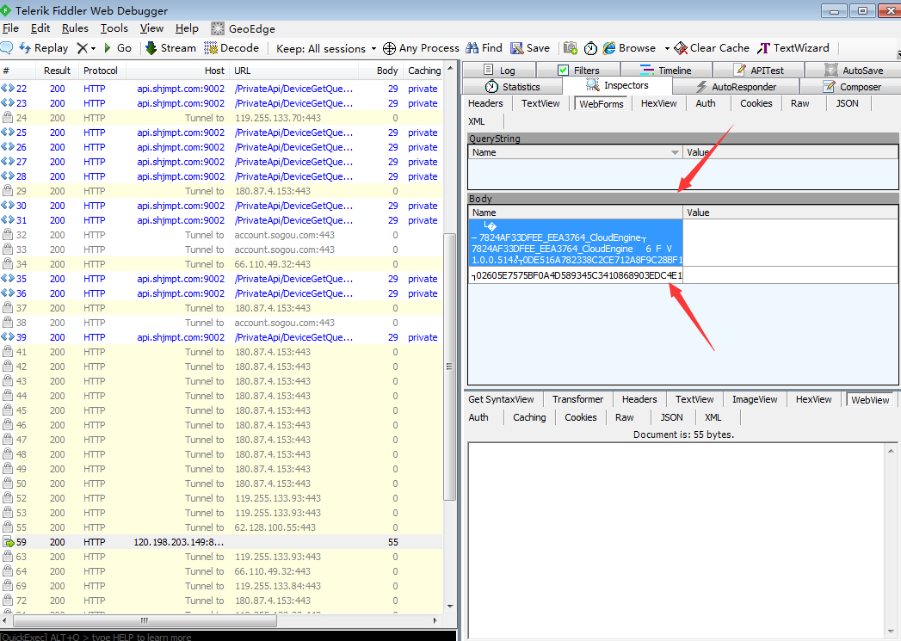Screen dimensions: 901x641
Task: Toggle the Decode button
Action: (231, 48)
